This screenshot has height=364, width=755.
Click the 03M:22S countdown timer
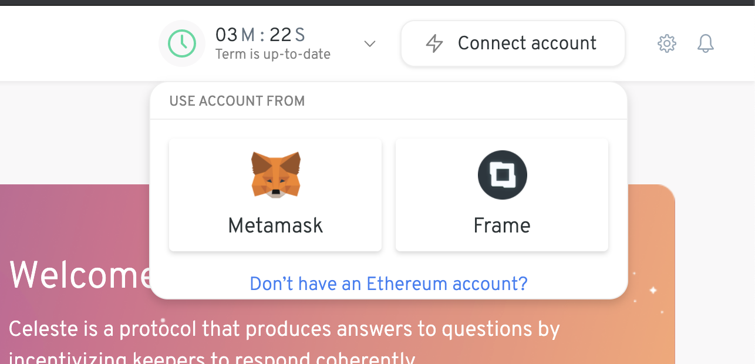coord(260,35)
